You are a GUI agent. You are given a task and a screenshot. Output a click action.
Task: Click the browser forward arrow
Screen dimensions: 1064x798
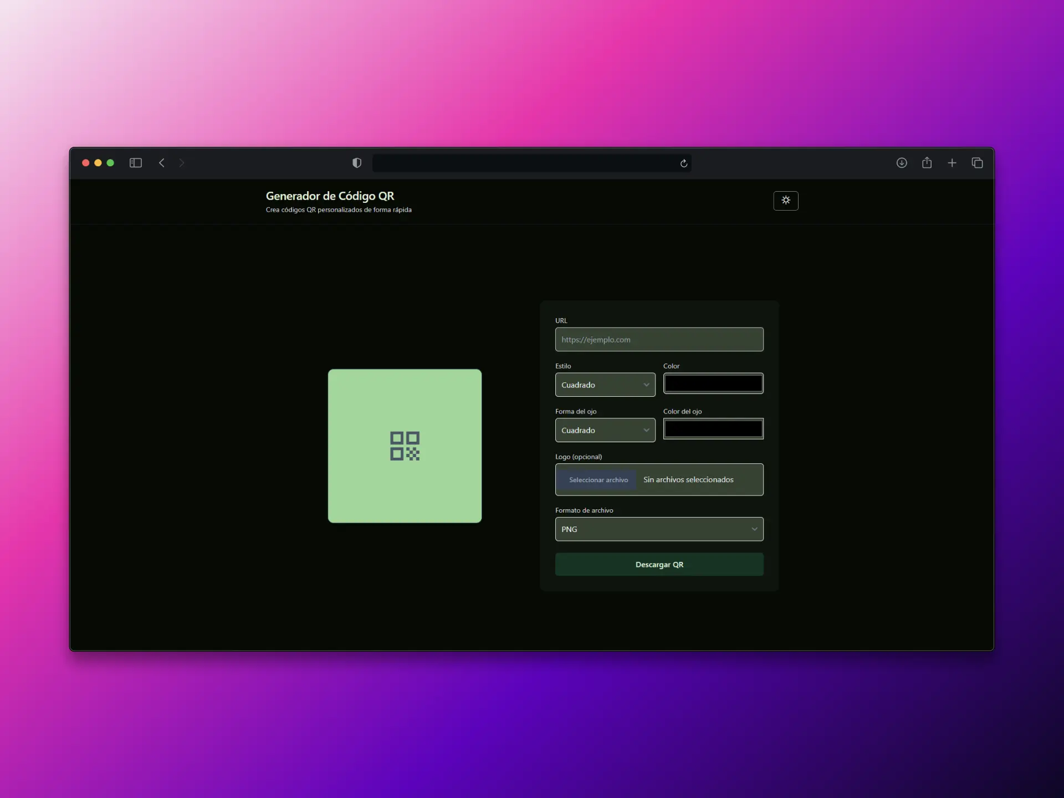click(x=182, y=163)
